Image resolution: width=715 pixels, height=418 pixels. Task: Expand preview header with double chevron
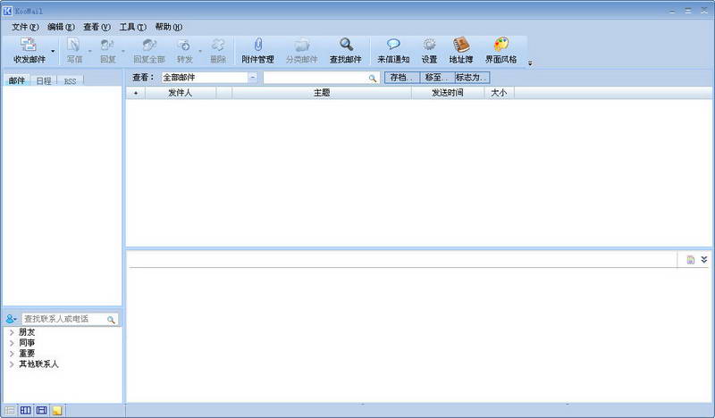(704, 259)
